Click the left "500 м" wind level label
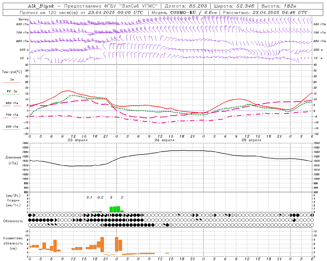Screen dimensions: 327x261 coord(25,50)
